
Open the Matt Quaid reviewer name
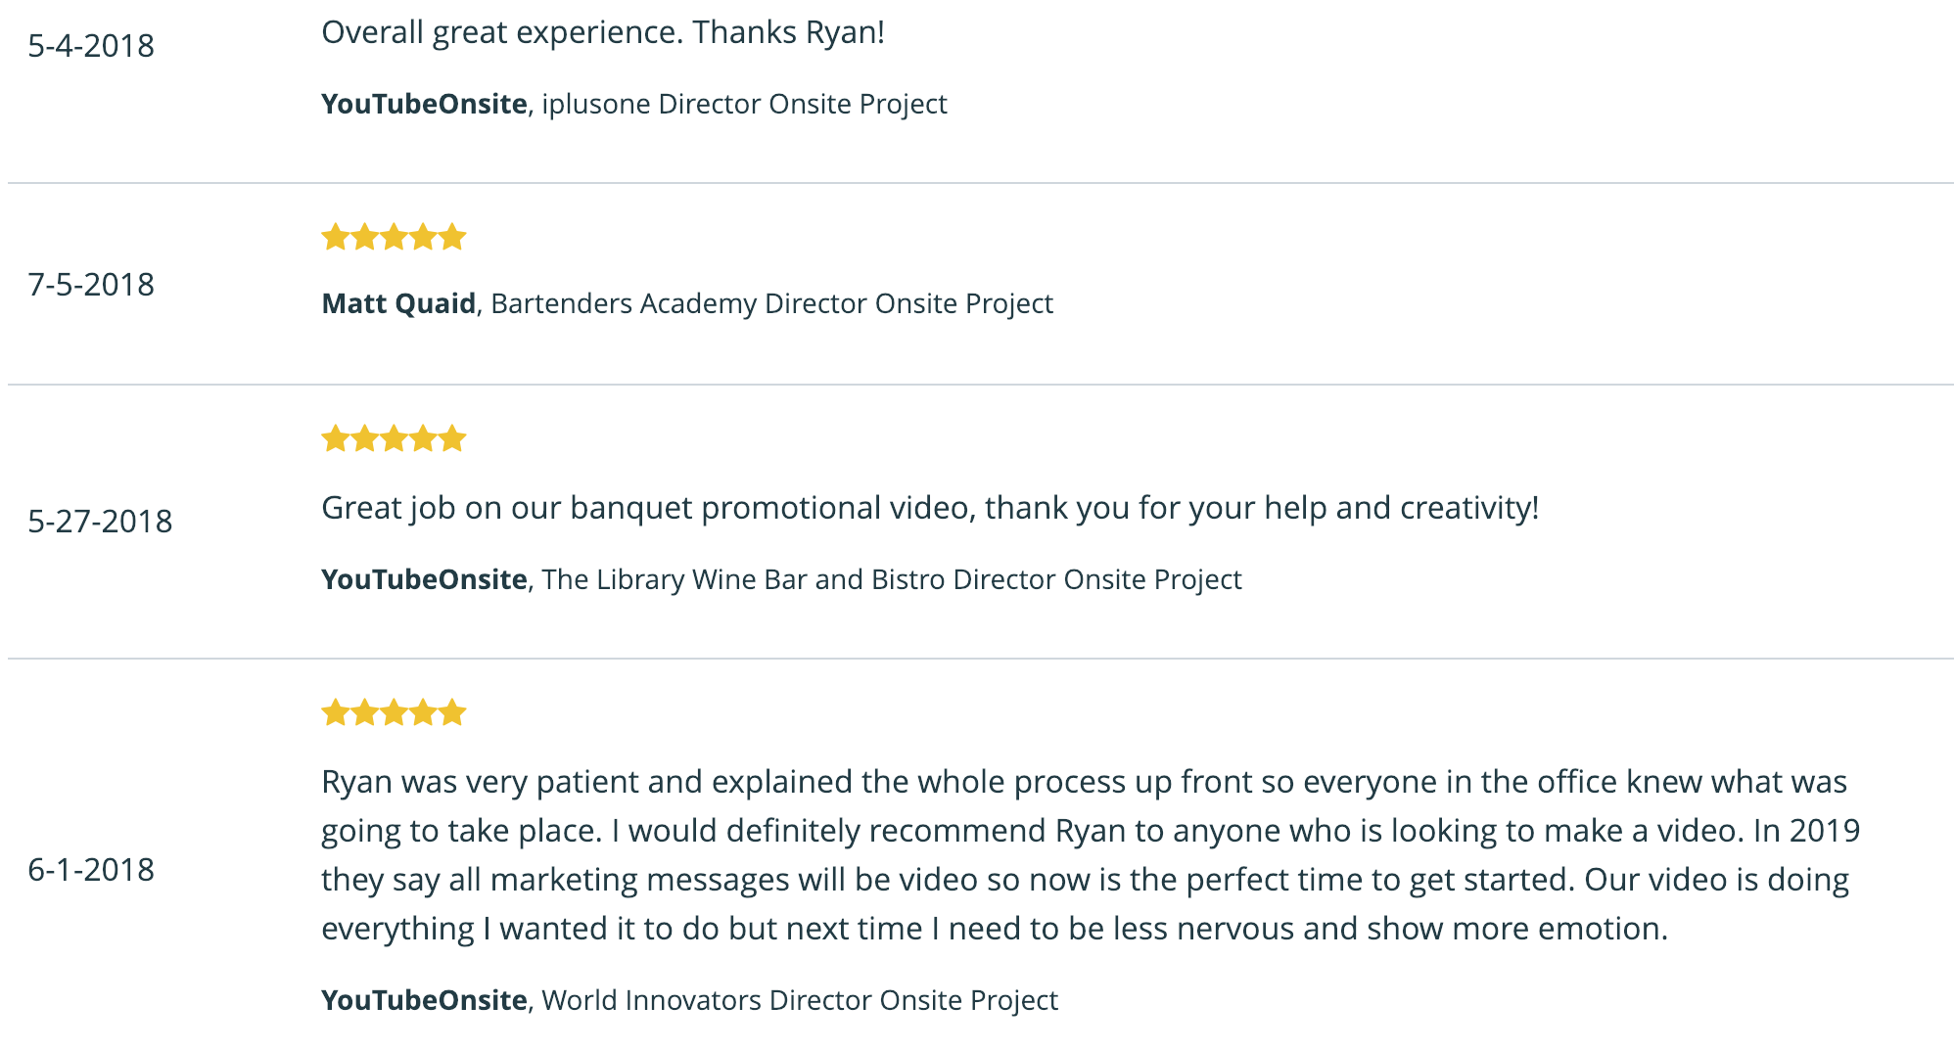pos(398,303)
